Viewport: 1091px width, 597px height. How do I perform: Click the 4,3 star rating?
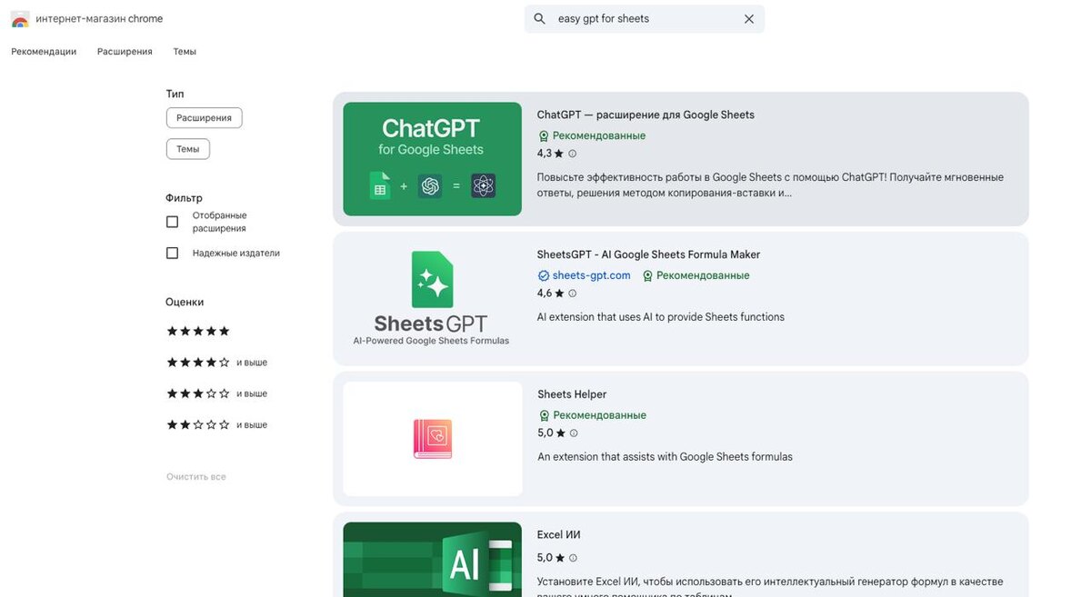(x=551, y=154)
